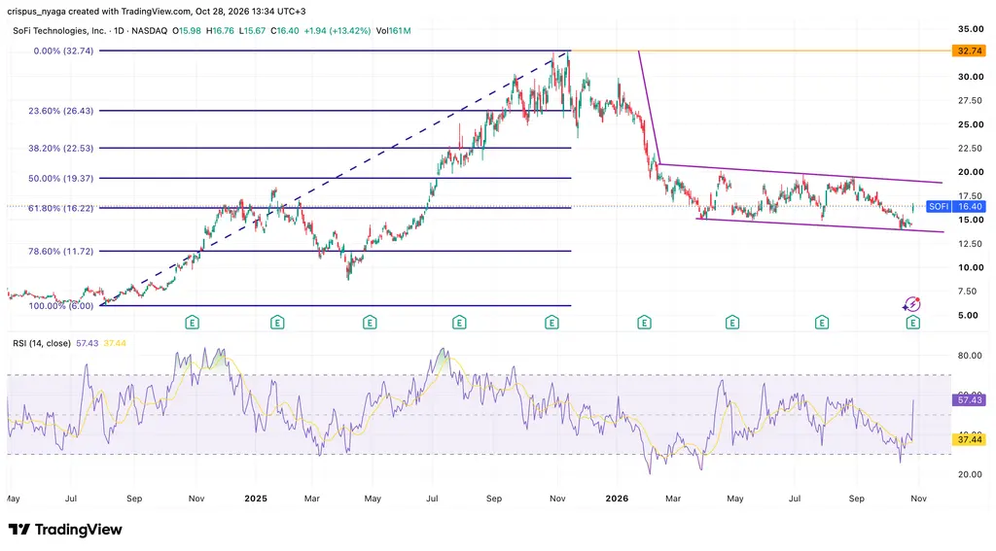This screenshot has height=551, width=996.
Task: Click the volume value "Vol161M"
Action: [393, 30]
